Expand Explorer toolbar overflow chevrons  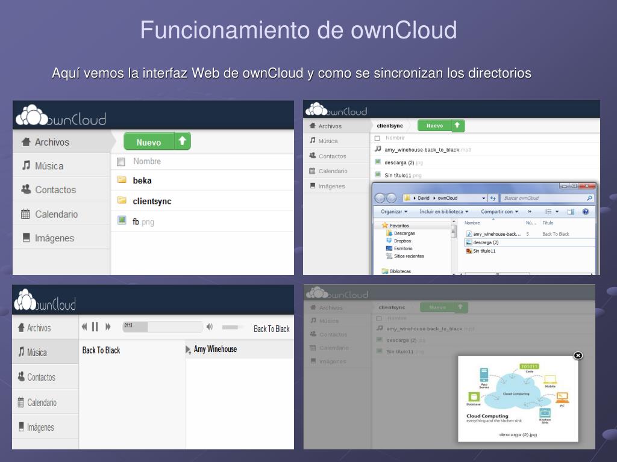pos(530,212)
